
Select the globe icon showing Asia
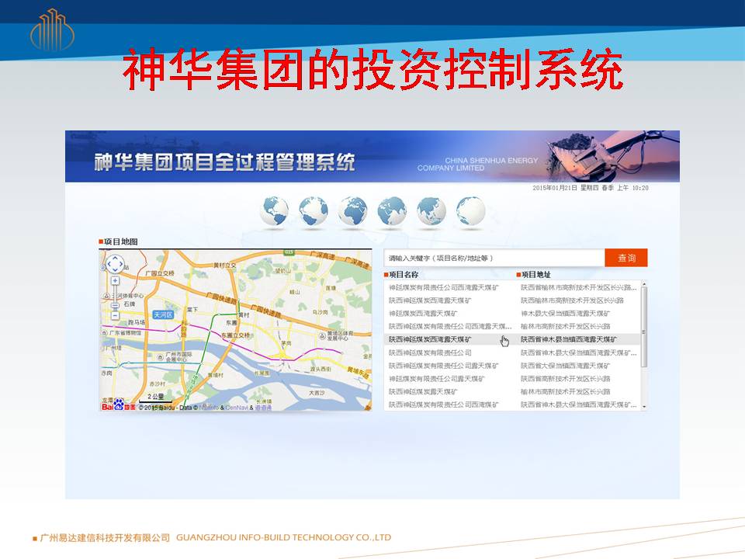(431, 210)
